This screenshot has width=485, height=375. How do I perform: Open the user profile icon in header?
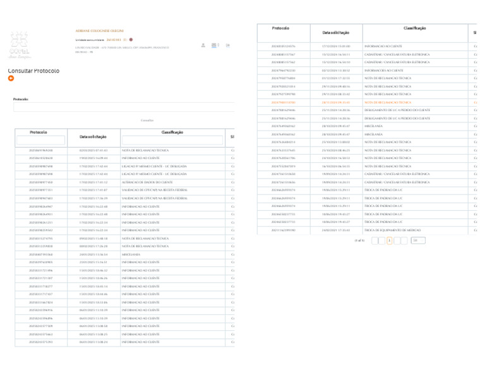point(203,45)
